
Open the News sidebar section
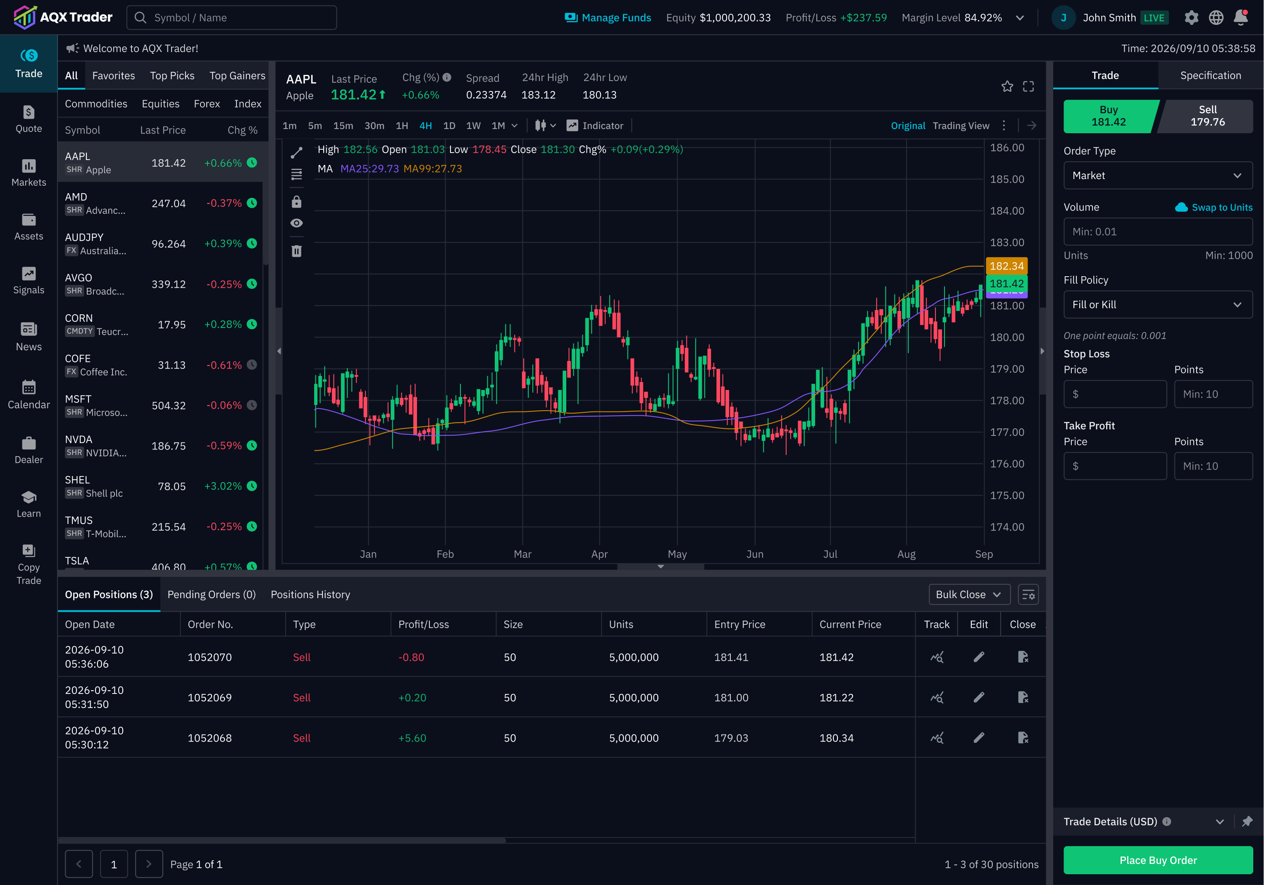[x=29, y=337]
